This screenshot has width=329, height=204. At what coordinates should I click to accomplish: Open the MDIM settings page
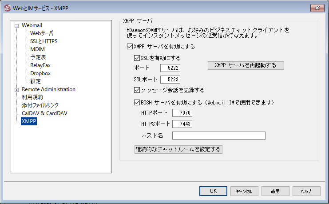point(37,49)
